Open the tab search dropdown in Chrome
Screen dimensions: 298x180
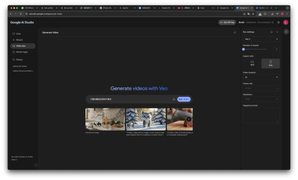(288, 8)
